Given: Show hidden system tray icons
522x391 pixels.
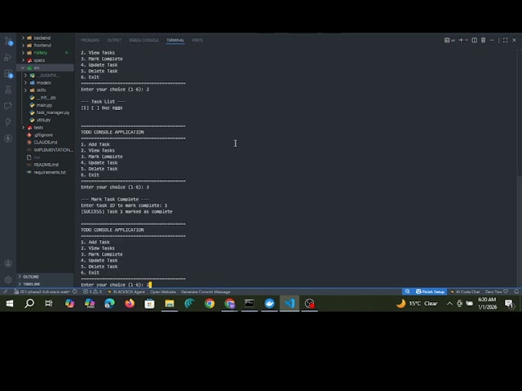Looking at the screenshot, I should 449,304.
